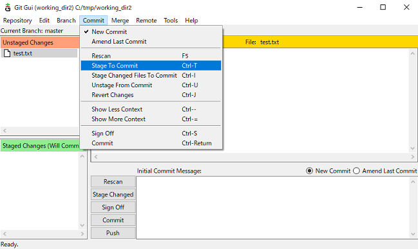
Task: Close the open Commit menu
Action: (93, 21)
